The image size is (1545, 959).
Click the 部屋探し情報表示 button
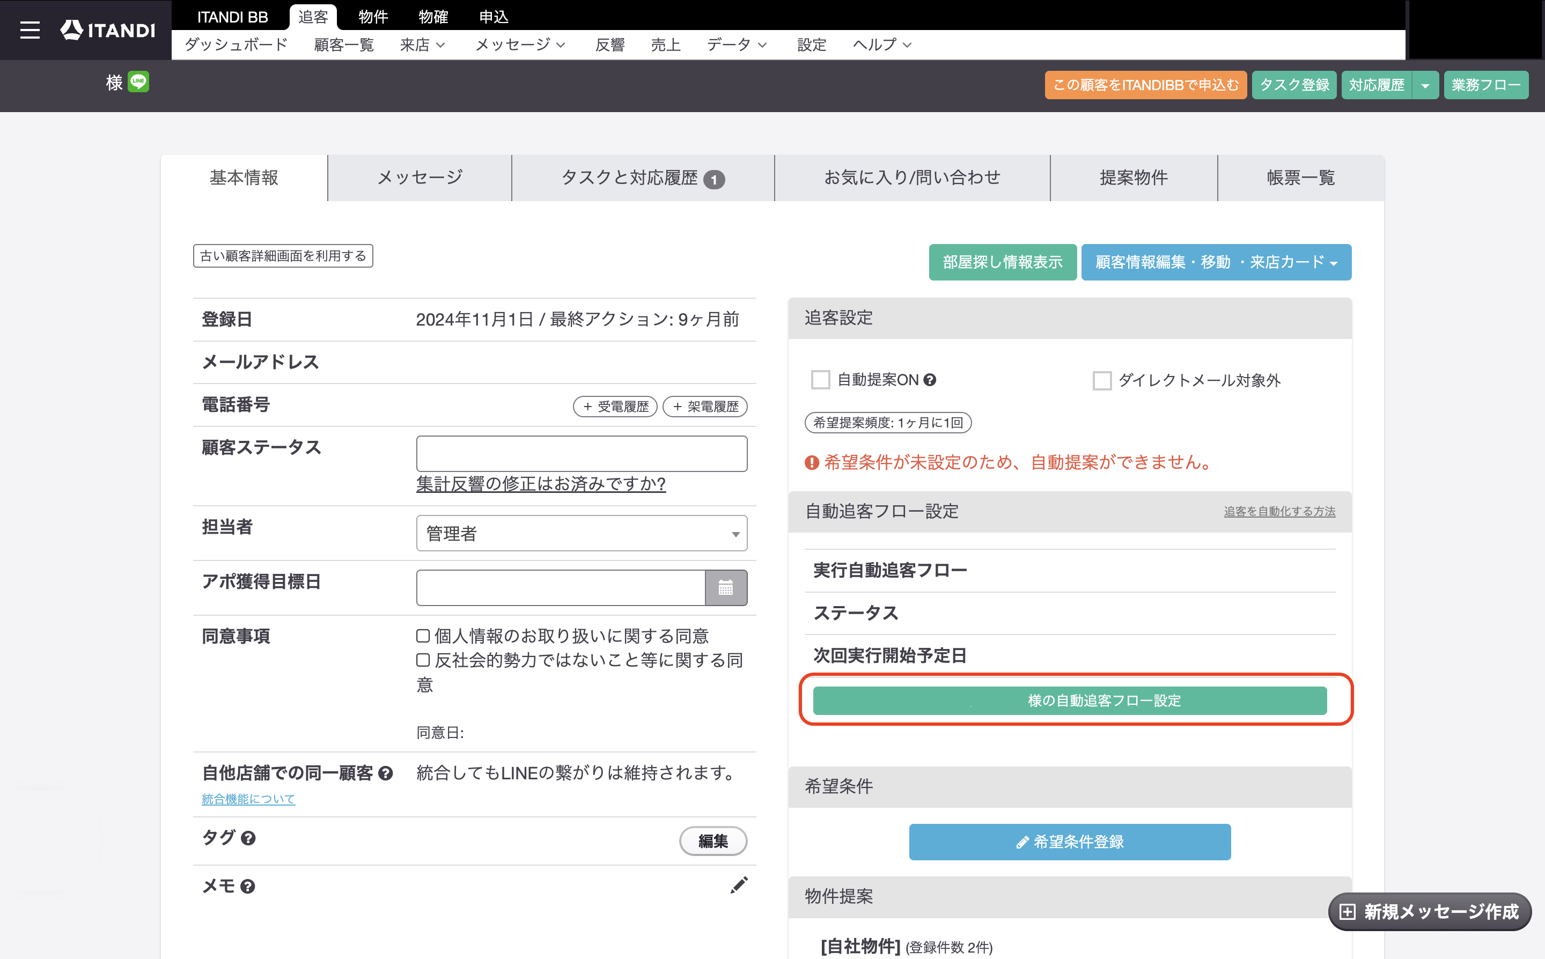click(x=1002, y=262)
